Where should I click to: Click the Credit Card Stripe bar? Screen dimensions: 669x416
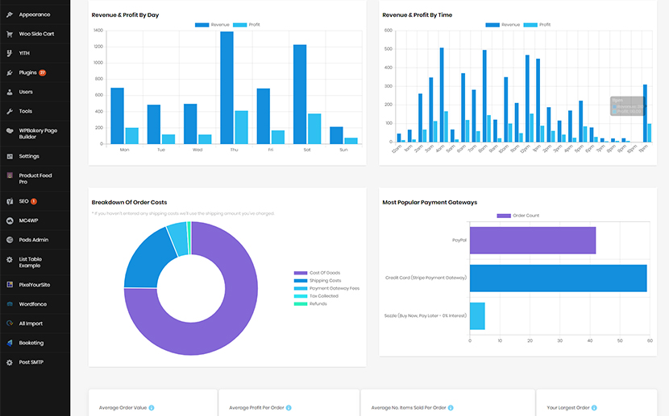(559, 278)
